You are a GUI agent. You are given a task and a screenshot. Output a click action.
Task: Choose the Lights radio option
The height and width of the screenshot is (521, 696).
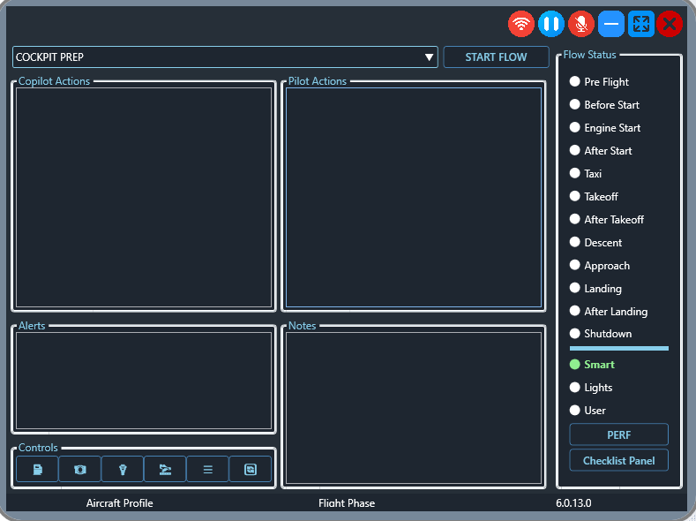575,388
